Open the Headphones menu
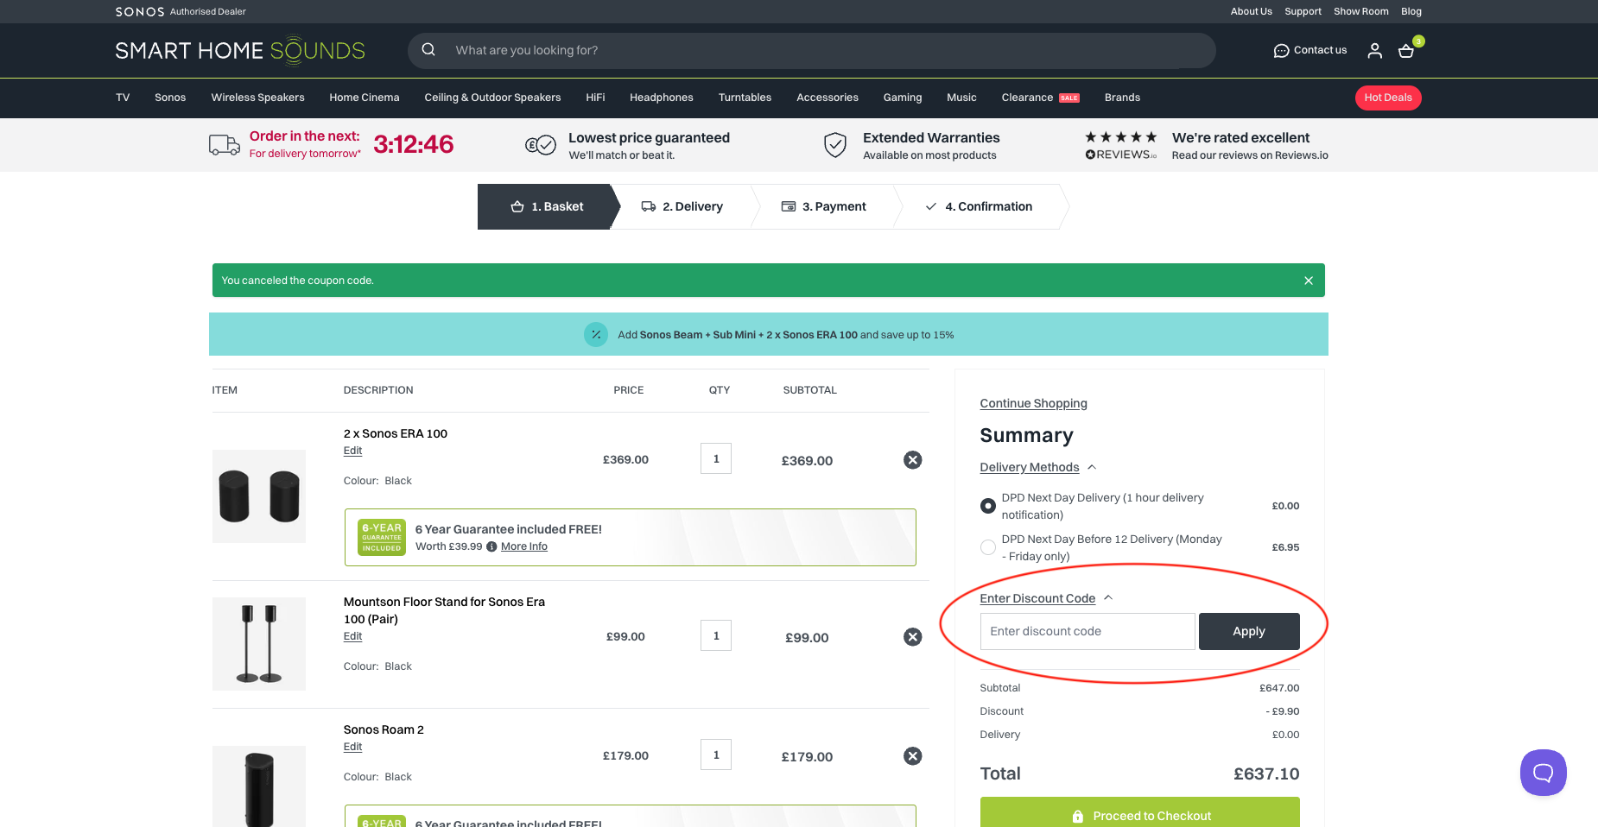The height and width of the screenshot is (827, 1598). point(662,98)
